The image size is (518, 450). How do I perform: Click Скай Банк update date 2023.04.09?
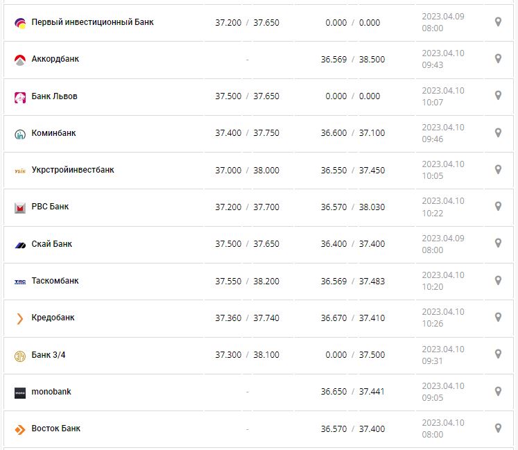(x=443, y=239)
